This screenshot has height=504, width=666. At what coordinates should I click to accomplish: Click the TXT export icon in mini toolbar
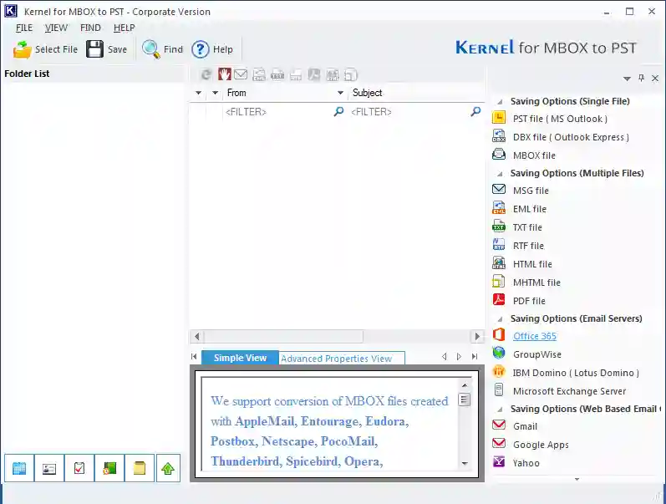(x=277, y=74)
